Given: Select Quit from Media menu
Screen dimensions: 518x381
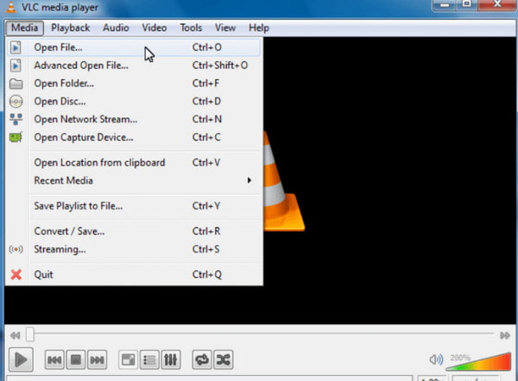Looking at the screenshot, I should pos(134,274).
